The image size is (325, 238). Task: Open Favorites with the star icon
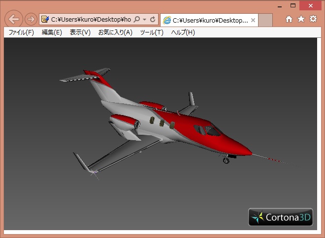pos(301,19)
